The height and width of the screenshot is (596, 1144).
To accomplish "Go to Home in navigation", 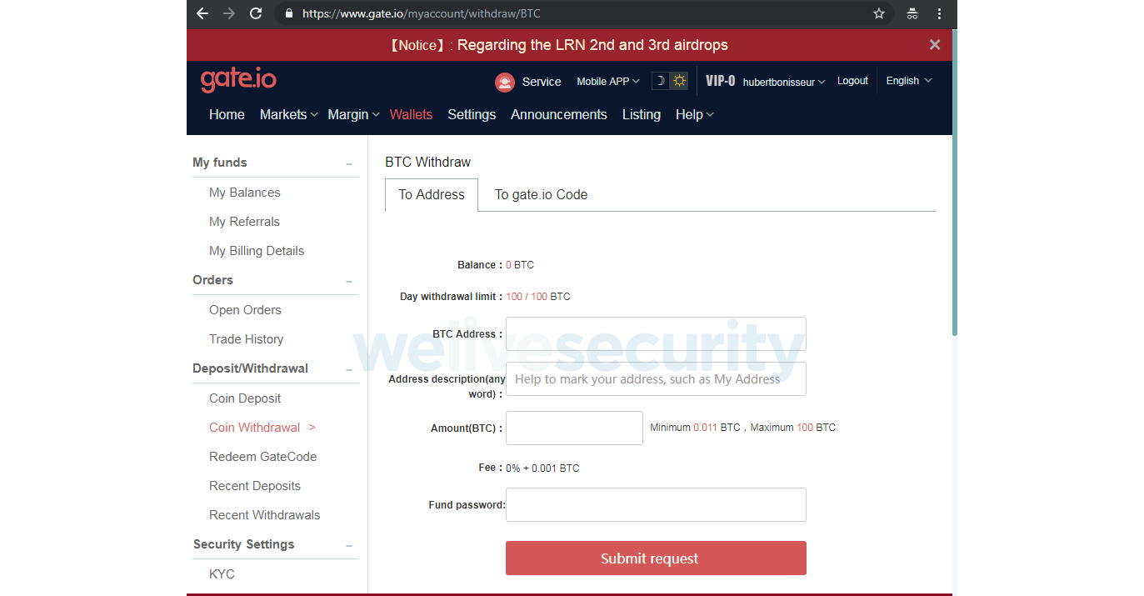I will [x=227, y=114].
